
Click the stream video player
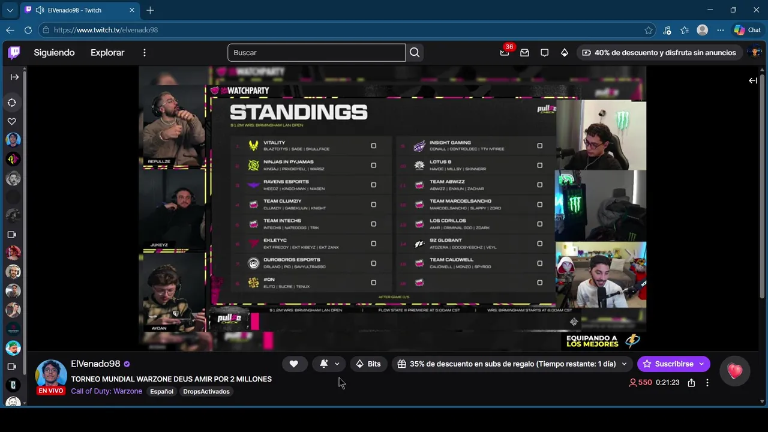[x=392, y=208]
